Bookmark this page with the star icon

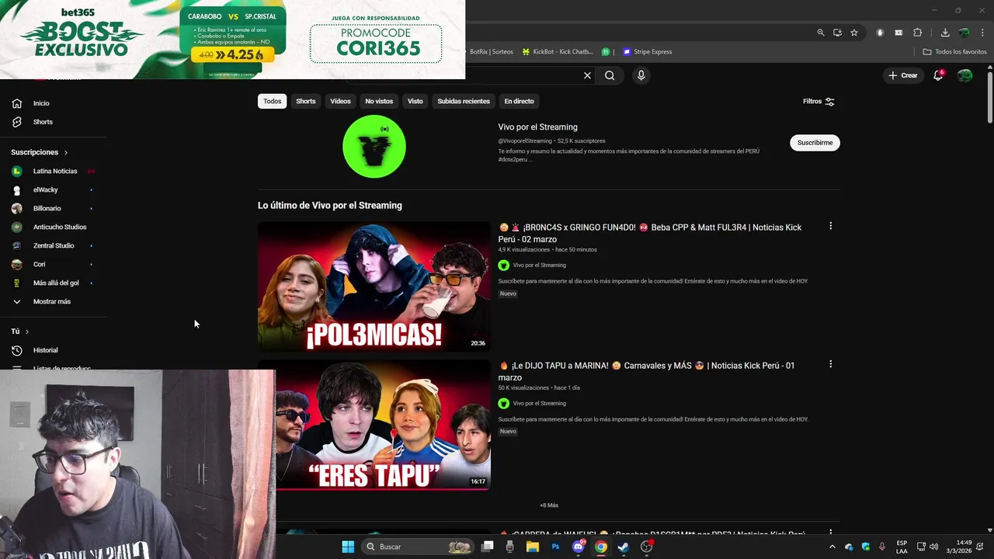854,33
